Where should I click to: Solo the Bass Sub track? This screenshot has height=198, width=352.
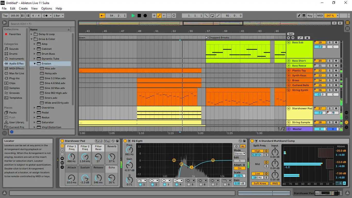click(329, 43)
